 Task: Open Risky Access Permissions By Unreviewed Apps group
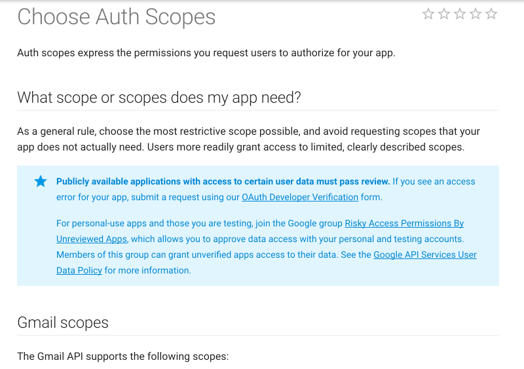coord(404,223)
